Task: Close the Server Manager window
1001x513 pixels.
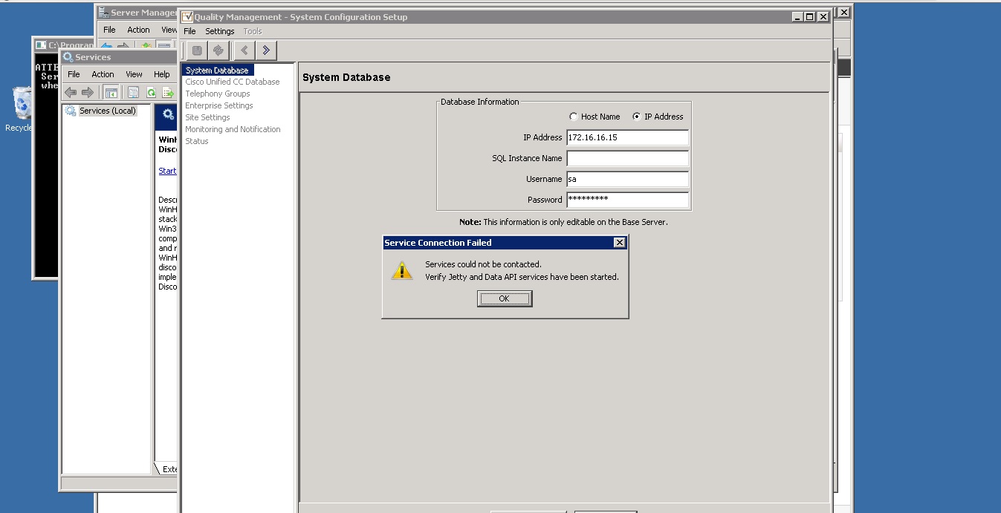Action: tap(843, 12)
